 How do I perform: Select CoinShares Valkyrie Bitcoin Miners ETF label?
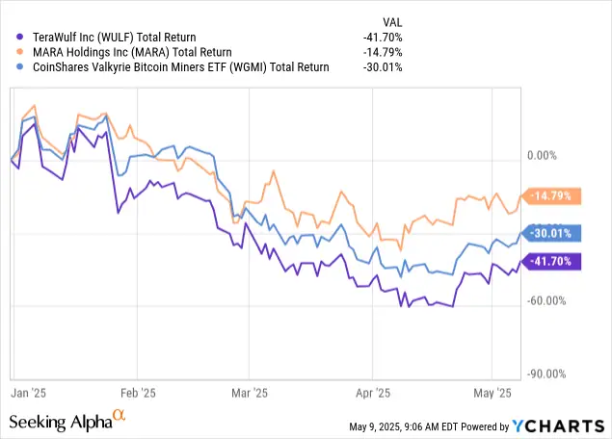[177, 67]
